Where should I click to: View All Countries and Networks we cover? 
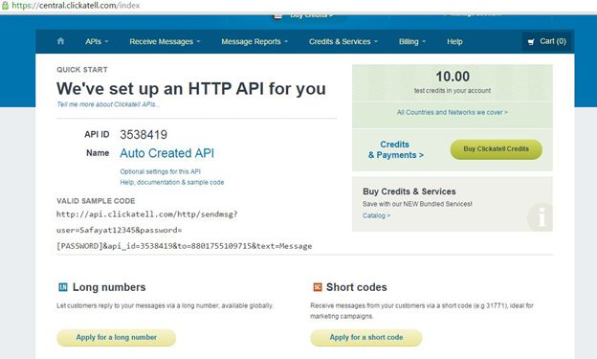tap(453, 112)
